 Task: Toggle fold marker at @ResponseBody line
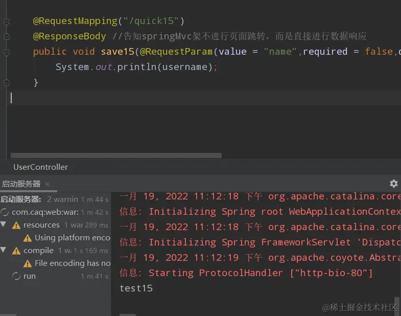7,37
